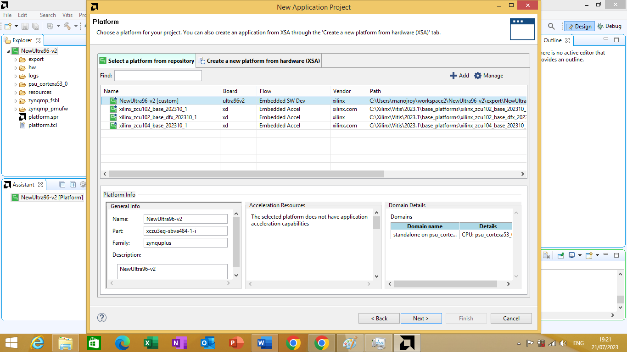Screen dimensions: 627x352
Task: Click Pin Console icon
Action: [561, 255]
